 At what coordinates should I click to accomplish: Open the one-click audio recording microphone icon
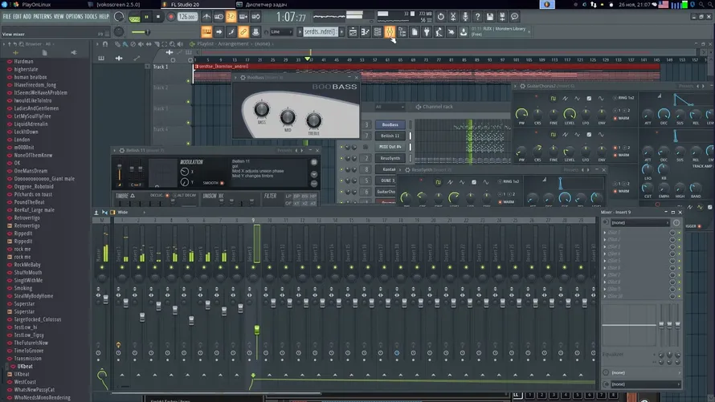(x=465, y=17)
